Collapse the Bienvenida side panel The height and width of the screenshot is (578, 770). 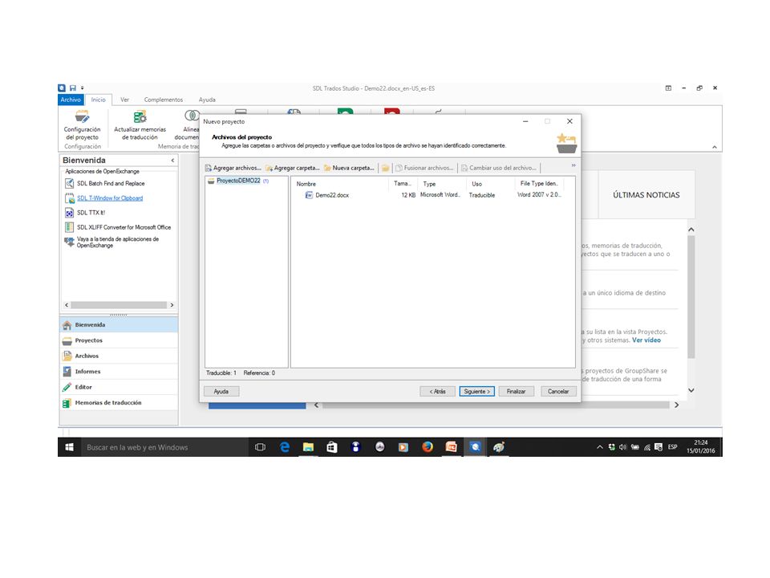coord(172,161)
